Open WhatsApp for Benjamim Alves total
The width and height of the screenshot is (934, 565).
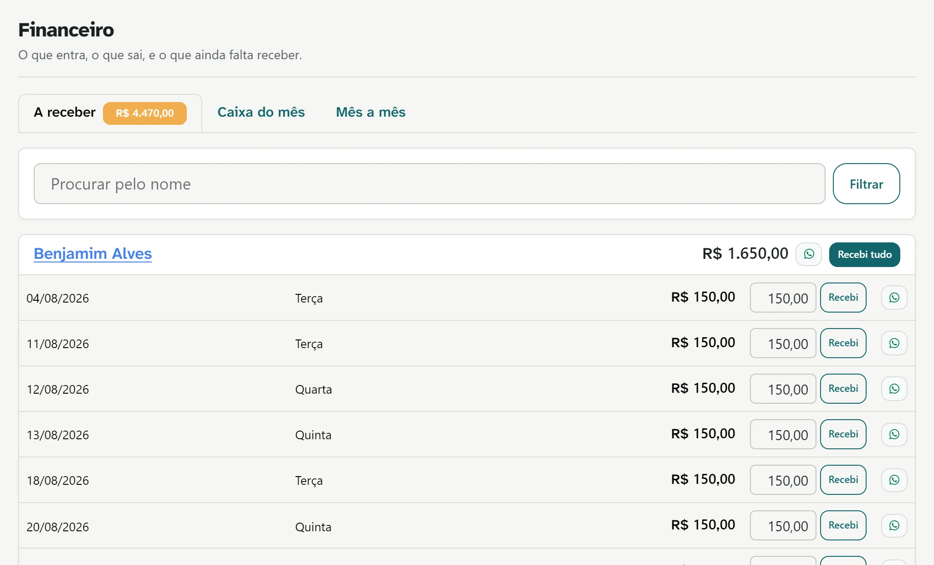coord(809,254)
